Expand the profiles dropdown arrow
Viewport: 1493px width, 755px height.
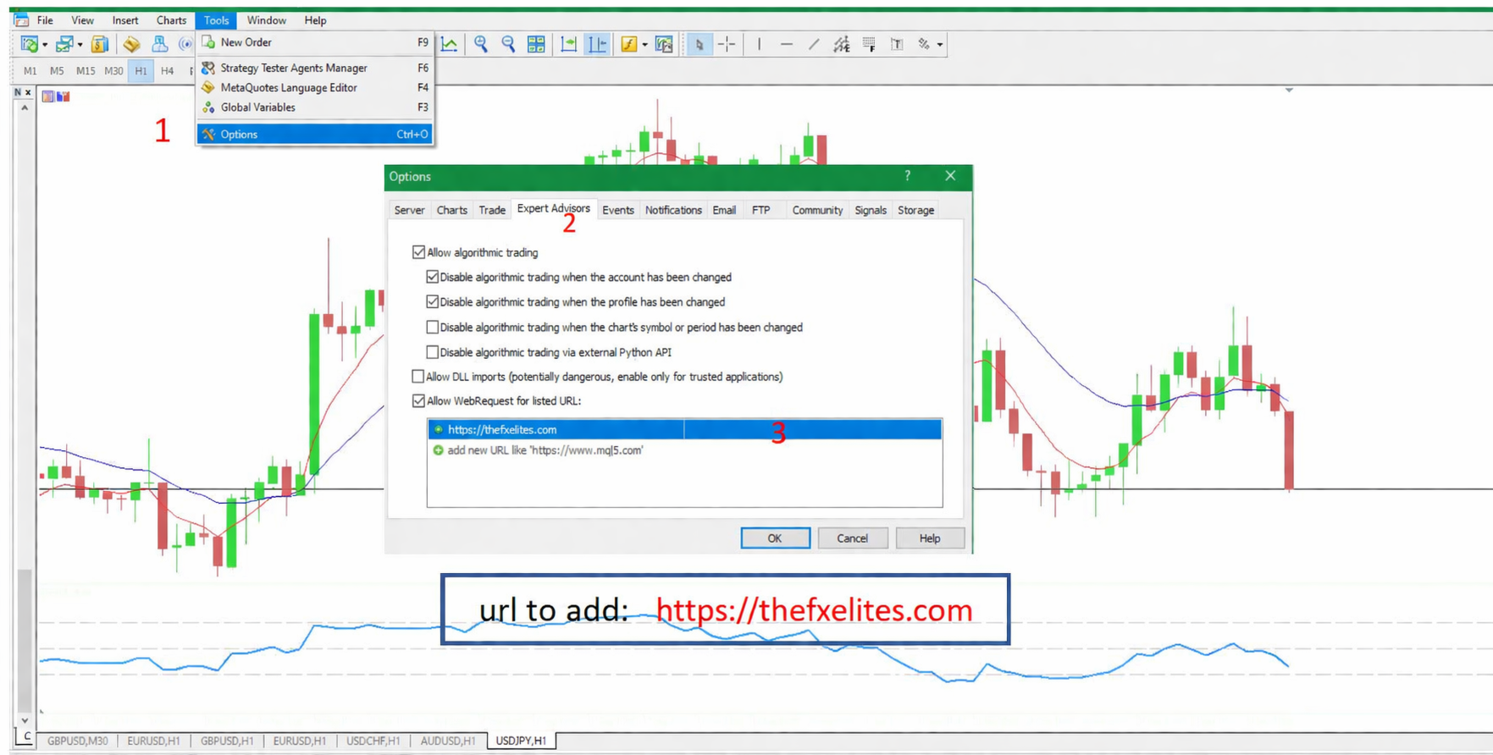tap(80, 45)
